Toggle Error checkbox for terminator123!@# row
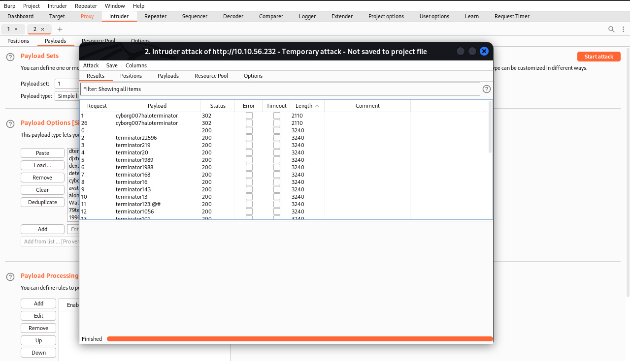630x361 pixels. 249,204
